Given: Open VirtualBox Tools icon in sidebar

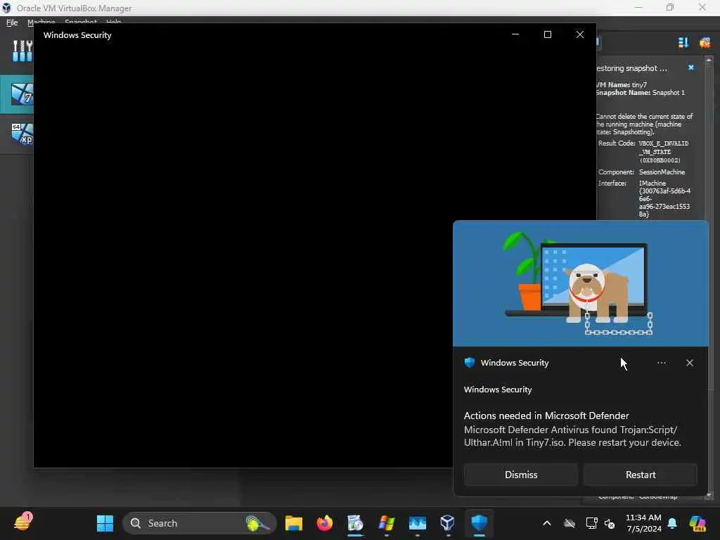Looking at the screenshot, I should [22, 51].
